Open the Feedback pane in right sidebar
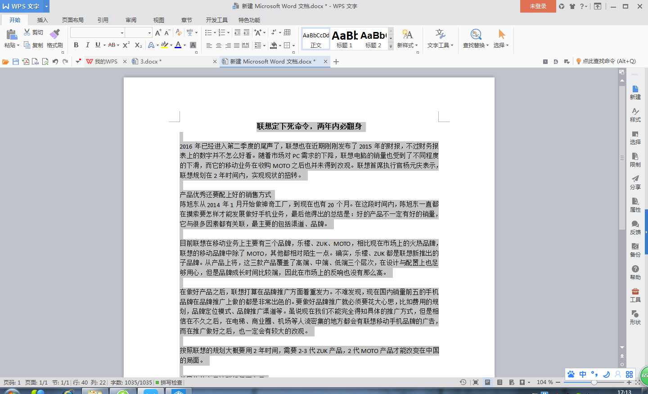 635,227
